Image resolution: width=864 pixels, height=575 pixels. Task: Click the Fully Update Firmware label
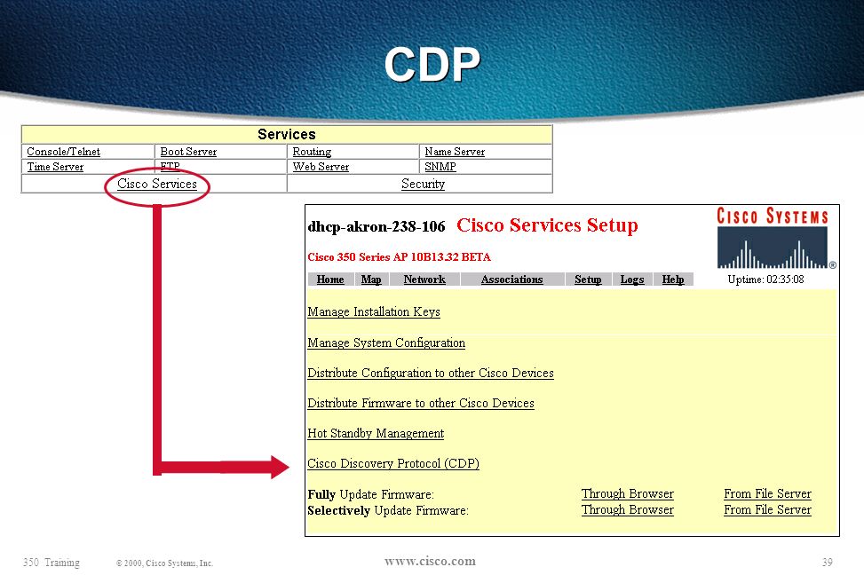coord(371,494)
